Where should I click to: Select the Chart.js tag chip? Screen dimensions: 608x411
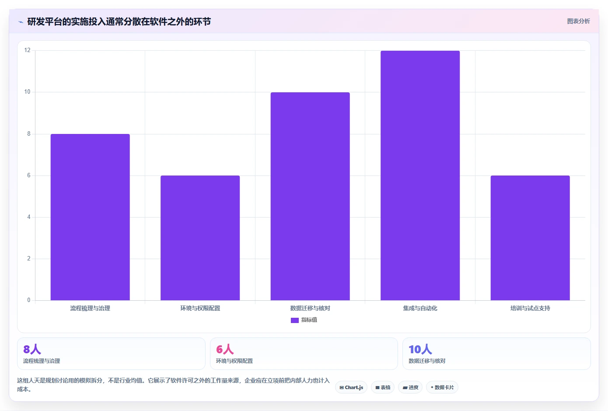click(x=351, y=387)
